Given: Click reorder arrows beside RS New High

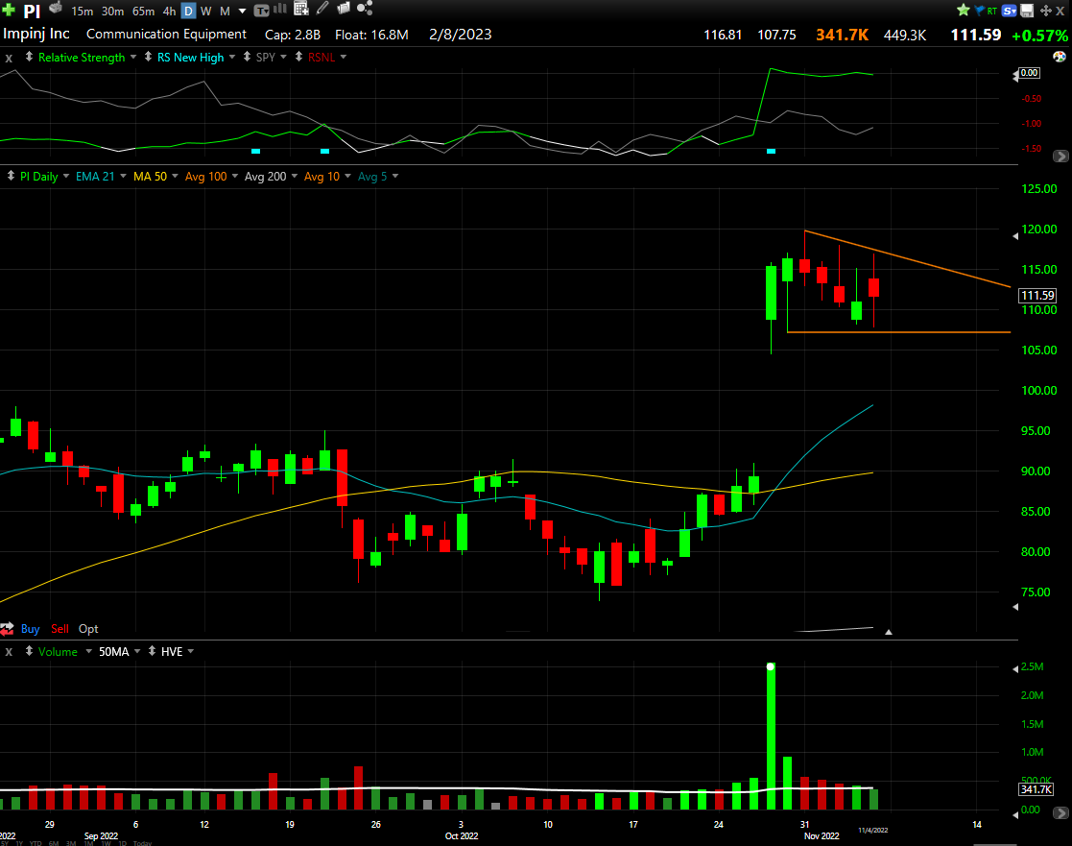Looking at the screenshot, I should (x=148, y=57).
